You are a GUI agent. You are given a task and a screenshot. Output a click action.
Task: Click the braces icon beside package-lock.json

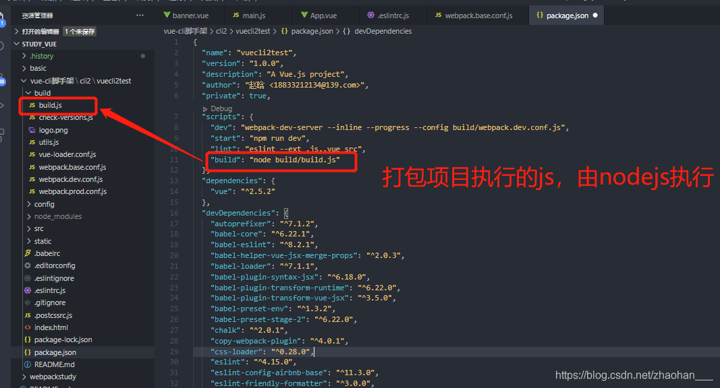pyautogui.click(x=28, y=340)
